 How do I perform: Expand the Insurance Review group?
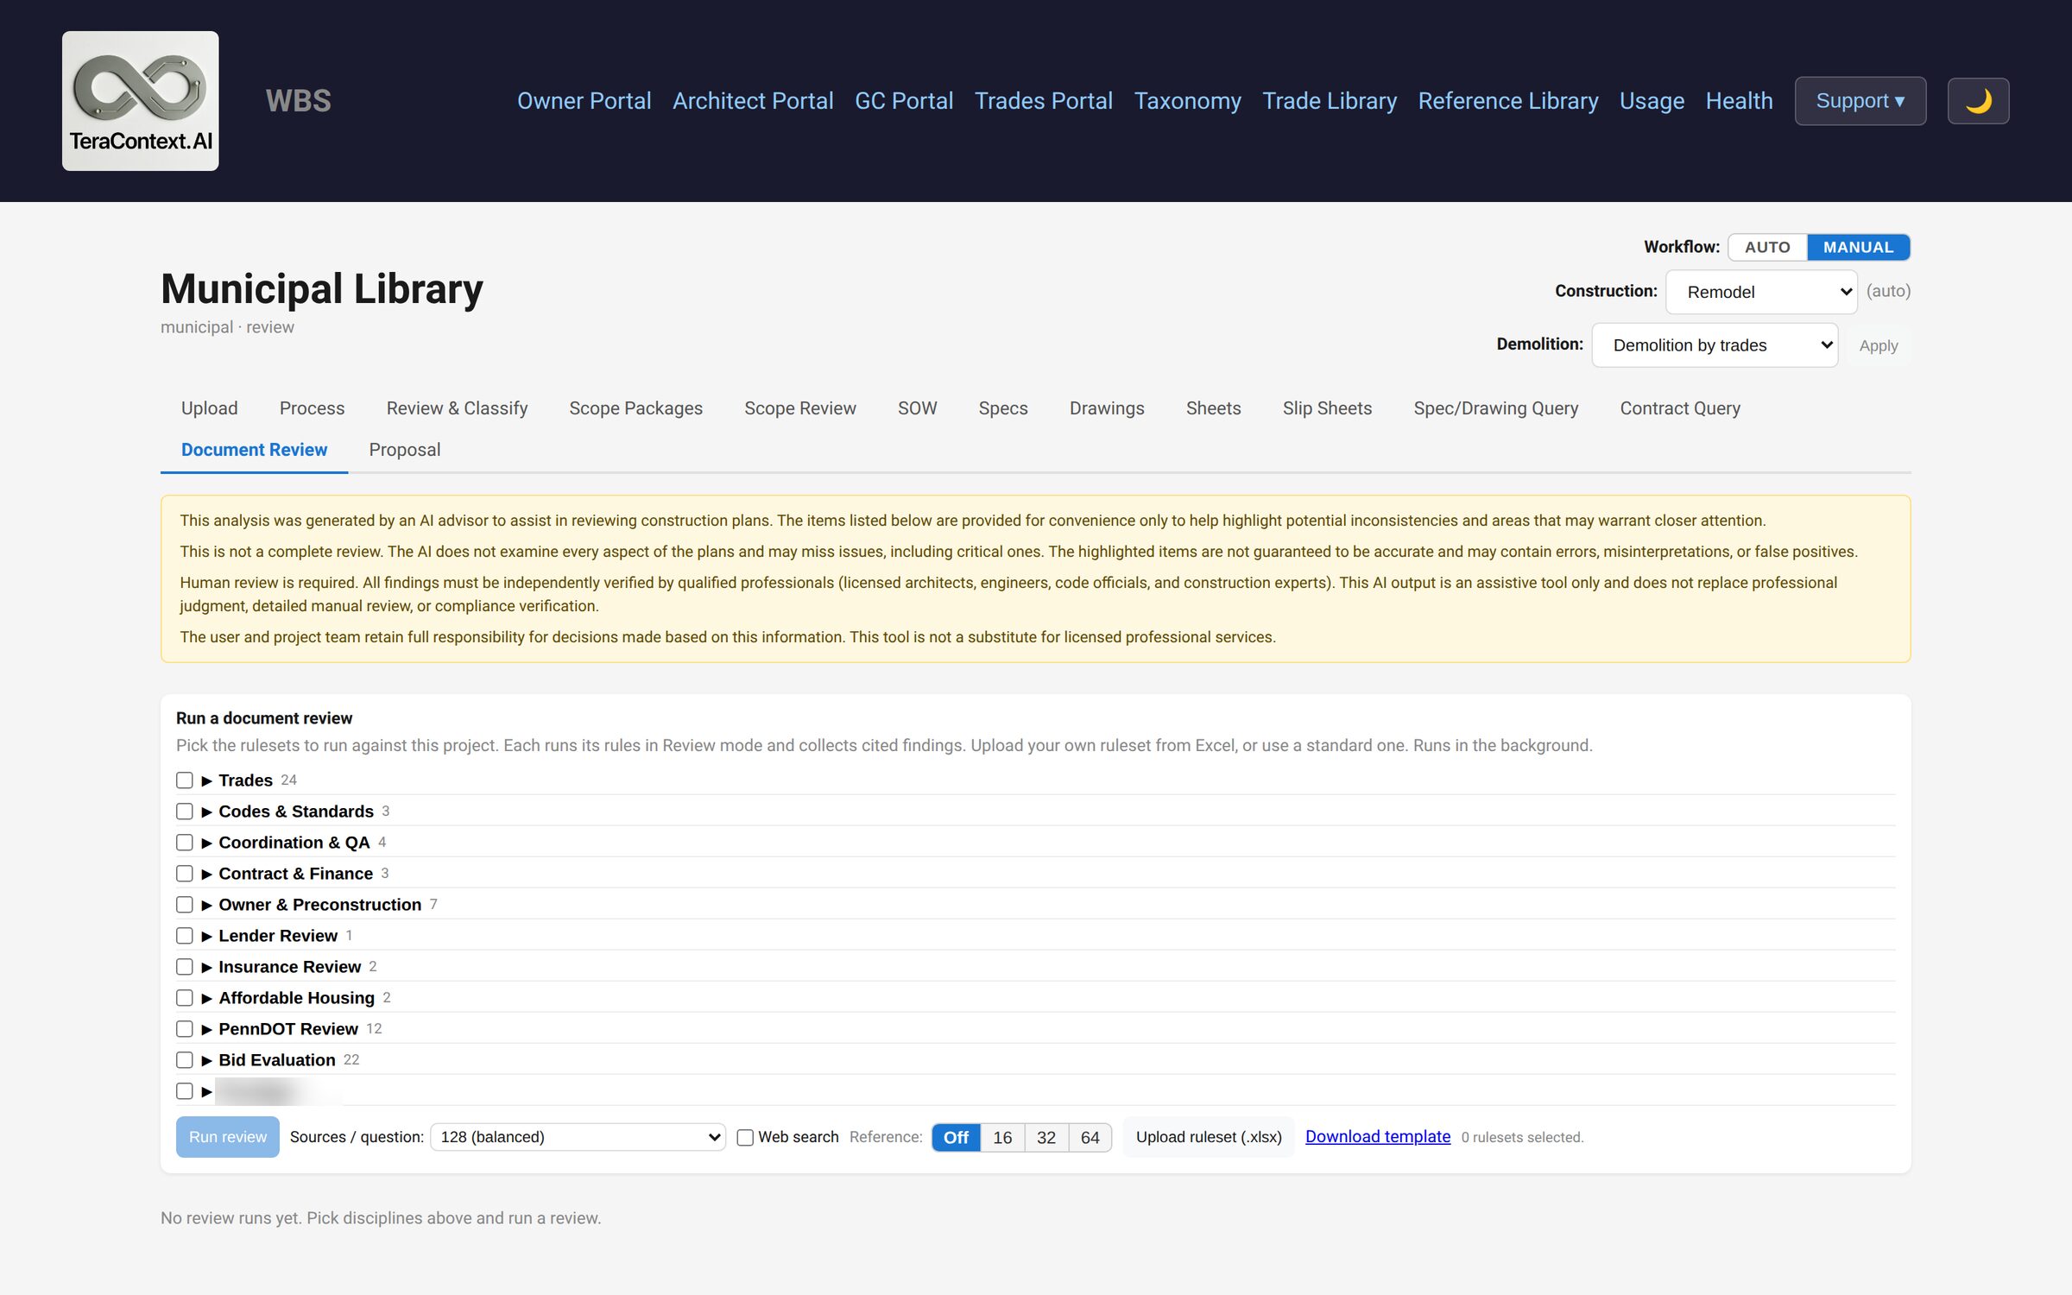(x=207, y=967)
